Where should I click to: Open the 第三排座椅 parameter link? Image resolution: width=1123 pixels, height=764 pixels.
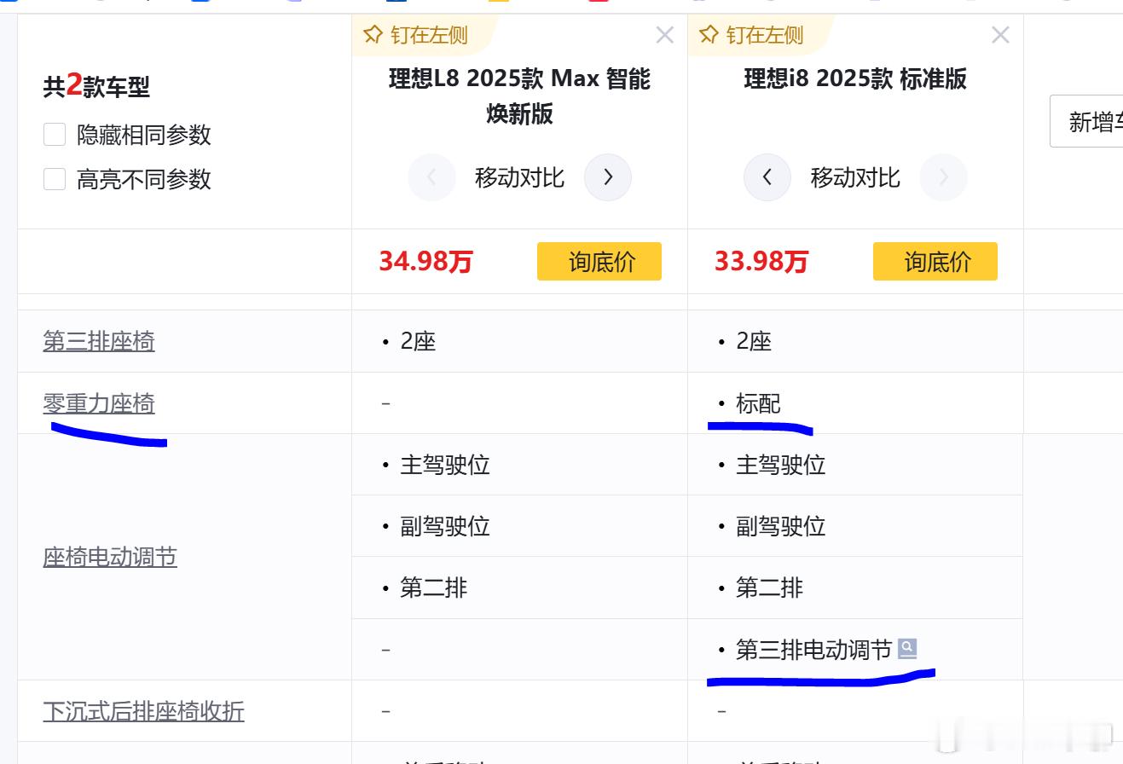tap(99, 342)
